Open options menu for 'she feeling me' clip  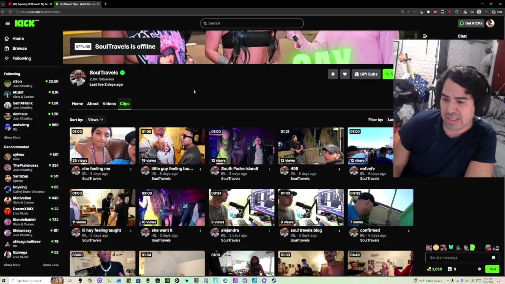click(131, 169)
